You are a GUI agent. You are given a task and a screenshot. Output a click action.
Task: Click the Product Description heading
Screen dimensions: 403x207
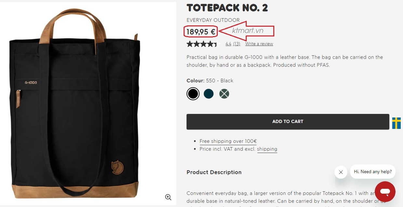click(x=214, y=172)
